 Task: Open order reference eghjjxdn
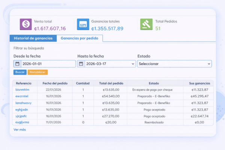(22, 109)
